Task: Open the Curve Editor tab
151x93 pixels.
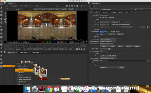Action: tap(23, 53)
